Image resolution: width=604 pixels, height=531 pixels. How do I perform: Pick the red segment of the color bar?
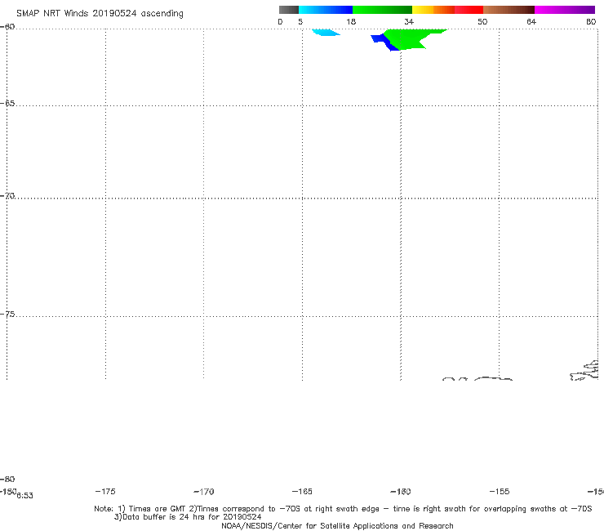[469, 10]
